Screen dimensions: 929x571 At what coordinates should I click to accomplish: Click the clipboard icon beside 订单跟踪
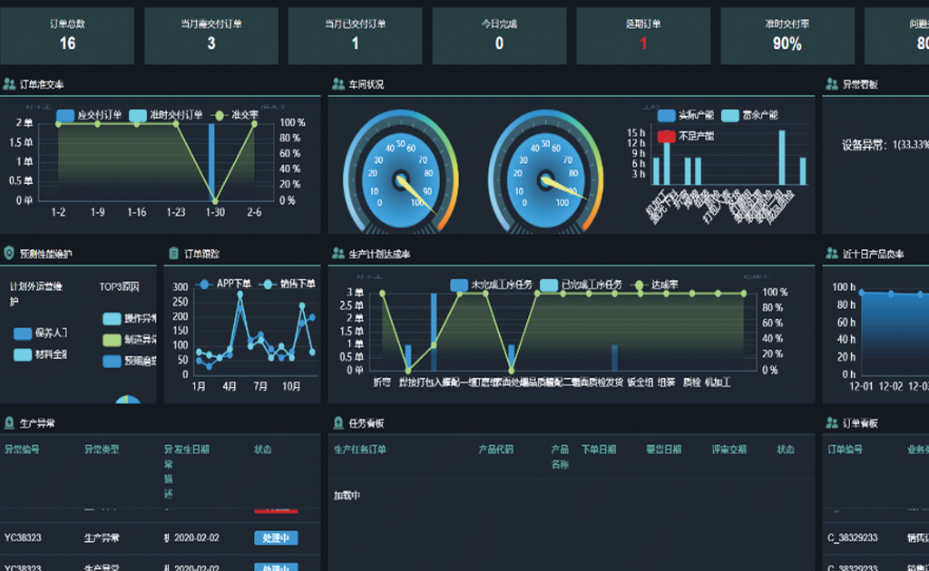point(173,253)
